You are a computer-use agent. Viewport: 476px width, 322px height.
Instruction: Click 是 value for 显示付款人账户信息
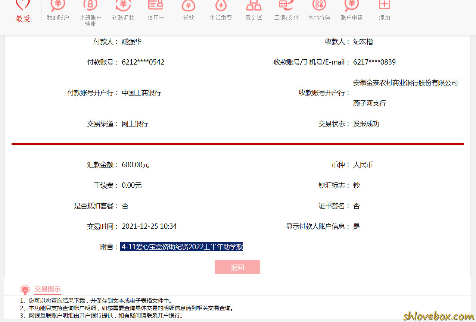click(357, 226)
